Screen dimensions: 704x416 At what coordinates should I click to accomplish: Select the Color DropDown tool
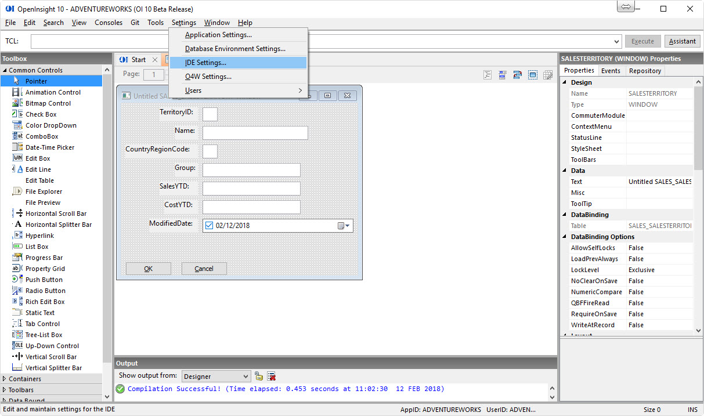(x=51, y=125)
